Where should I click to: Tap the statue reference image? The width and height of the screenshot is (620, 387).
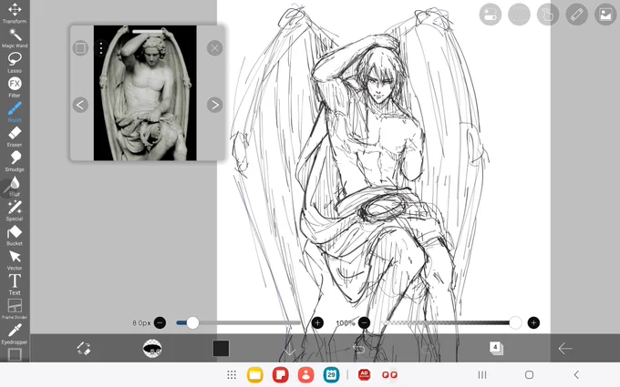(x=145, y=93)
